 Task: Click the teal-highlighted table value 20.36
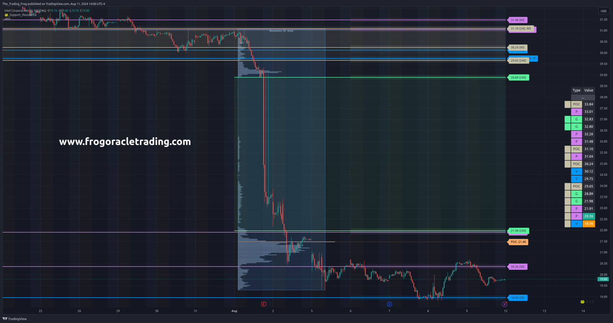click(x=589, y=216)
